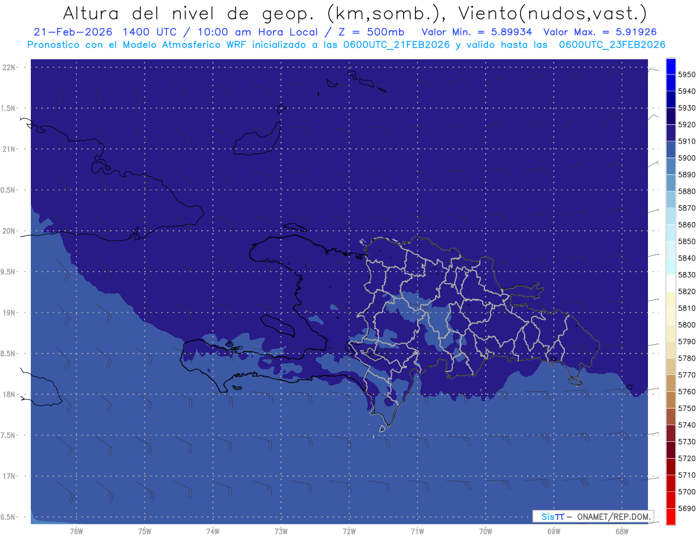
Task: Click the '0.5N' latitude label
Action: [x=9, y=190]
